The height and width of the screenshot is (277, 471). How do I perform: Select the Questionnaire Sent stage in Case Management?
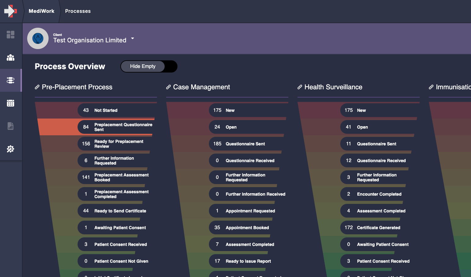point(246,144)
